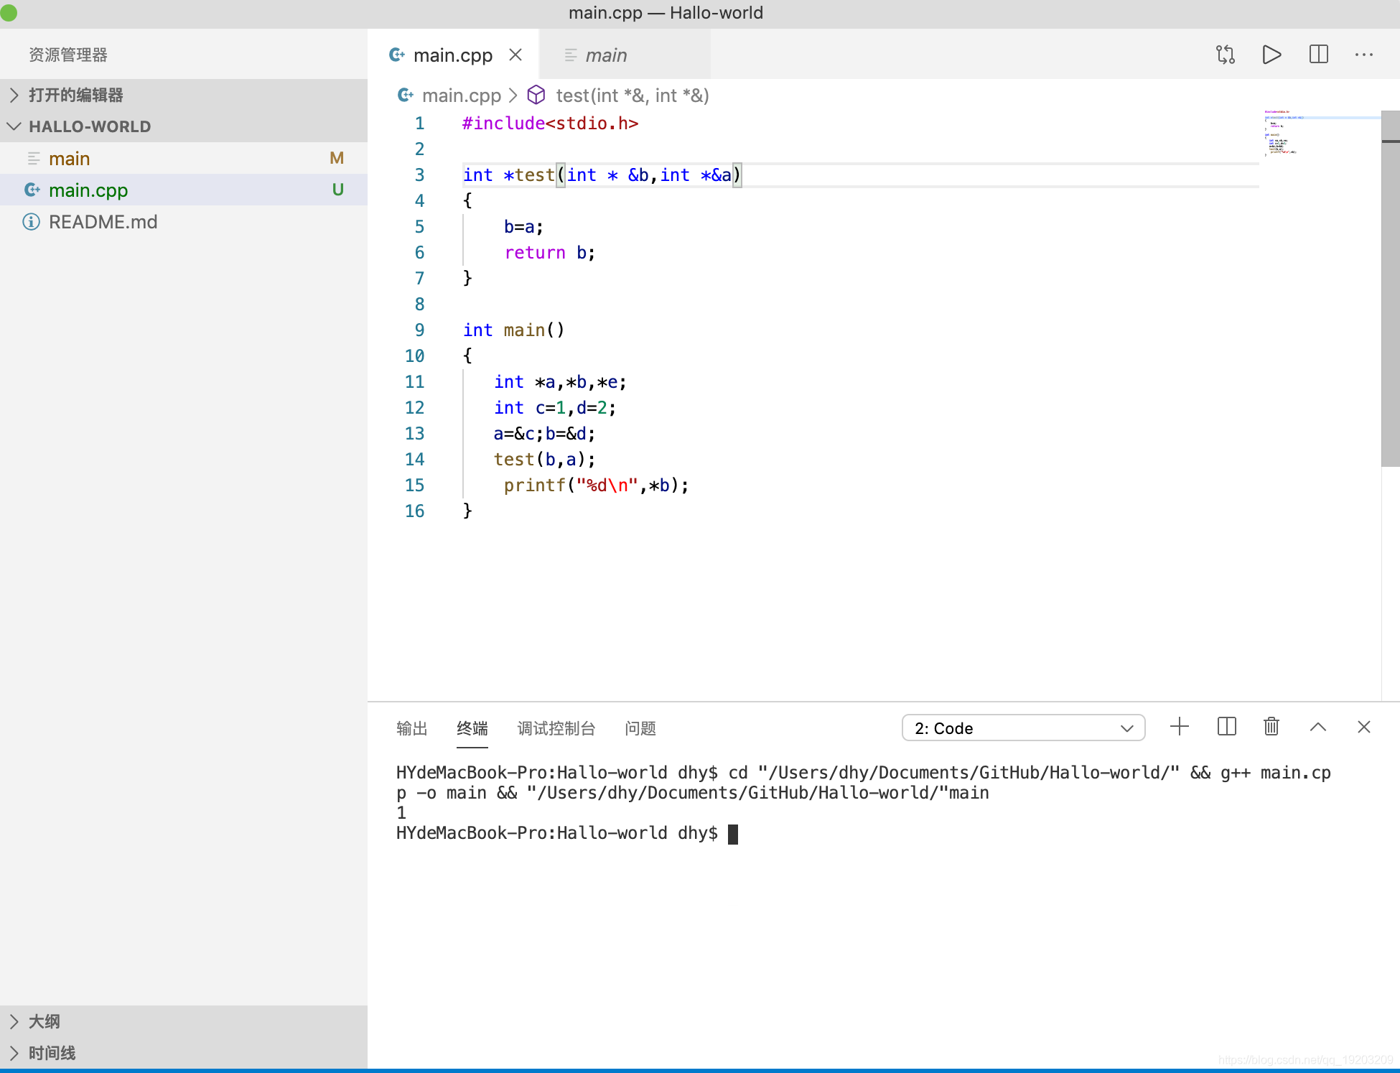1400x1073 pixels.
Task: Close the bottom terminal panel
Action: 1364,727
